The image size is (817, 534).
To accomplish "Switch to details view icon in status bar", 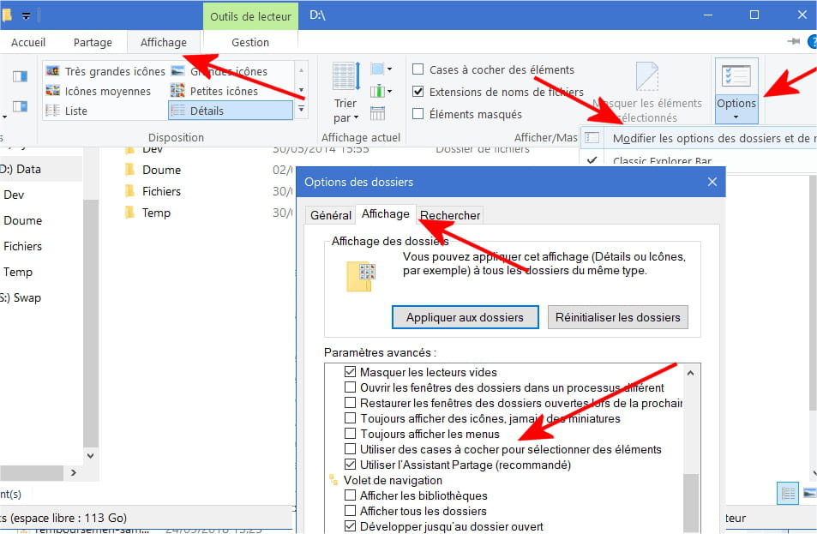I will (787, 493).
